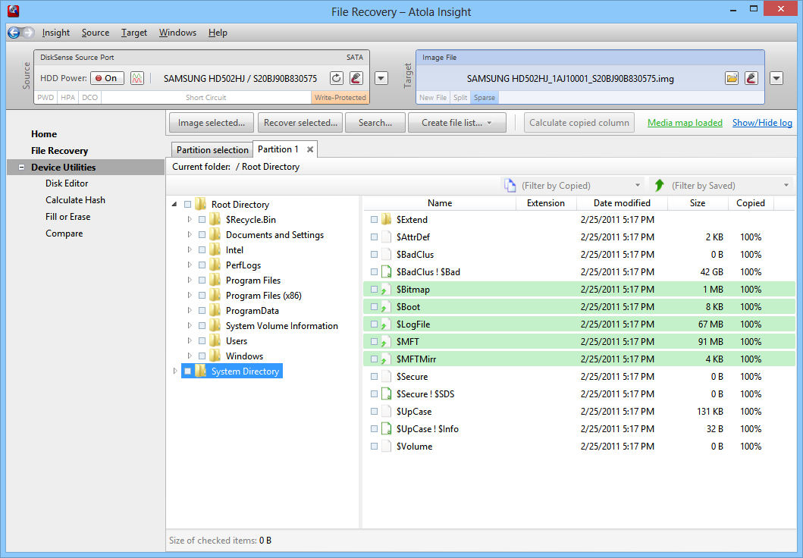
Task: Open the target image file folder icon
Action: (x=732, y=78)
